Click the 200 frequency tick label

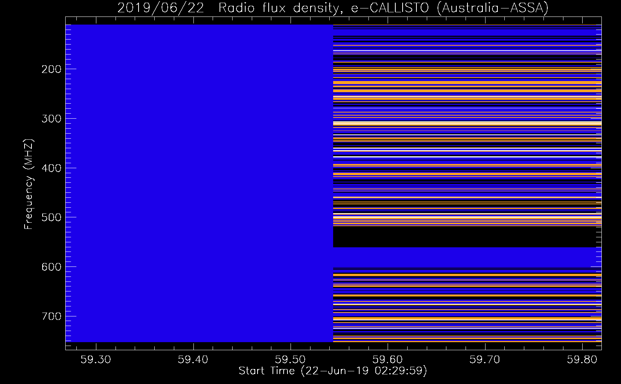51,69
